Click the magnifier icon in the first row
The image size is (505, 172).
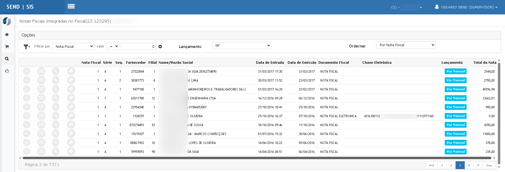click(27, 71)
